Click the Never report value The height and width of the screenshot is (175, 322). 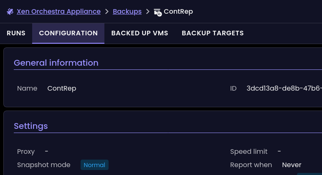[x=292, y=165]
